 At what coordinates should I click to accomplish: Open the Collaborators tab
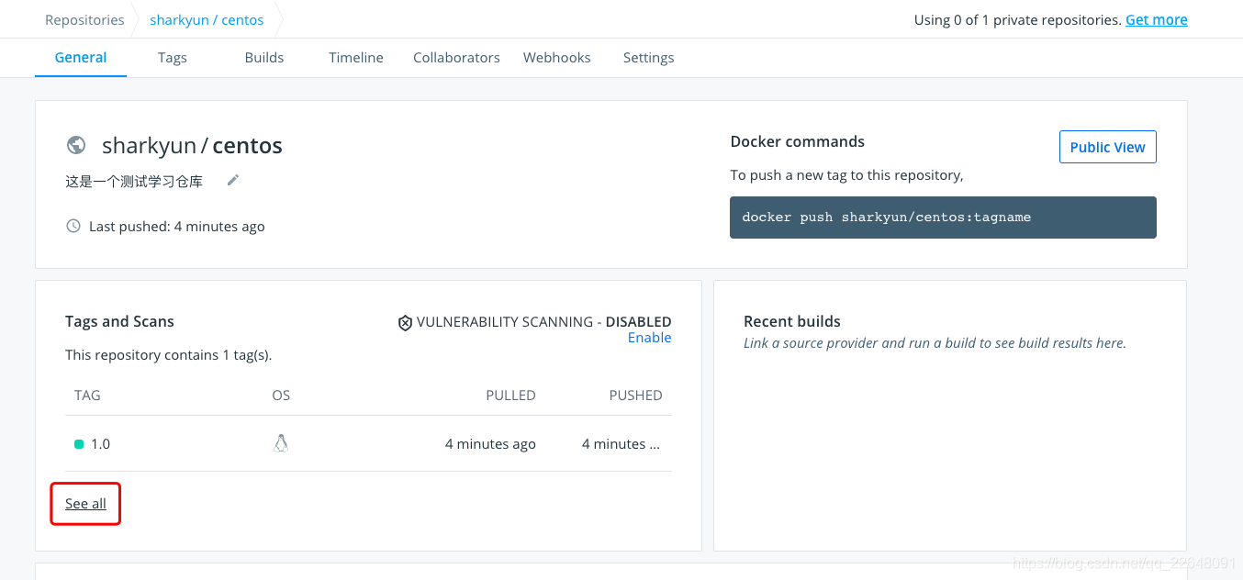pyautogui.click(x=456, y=58)
